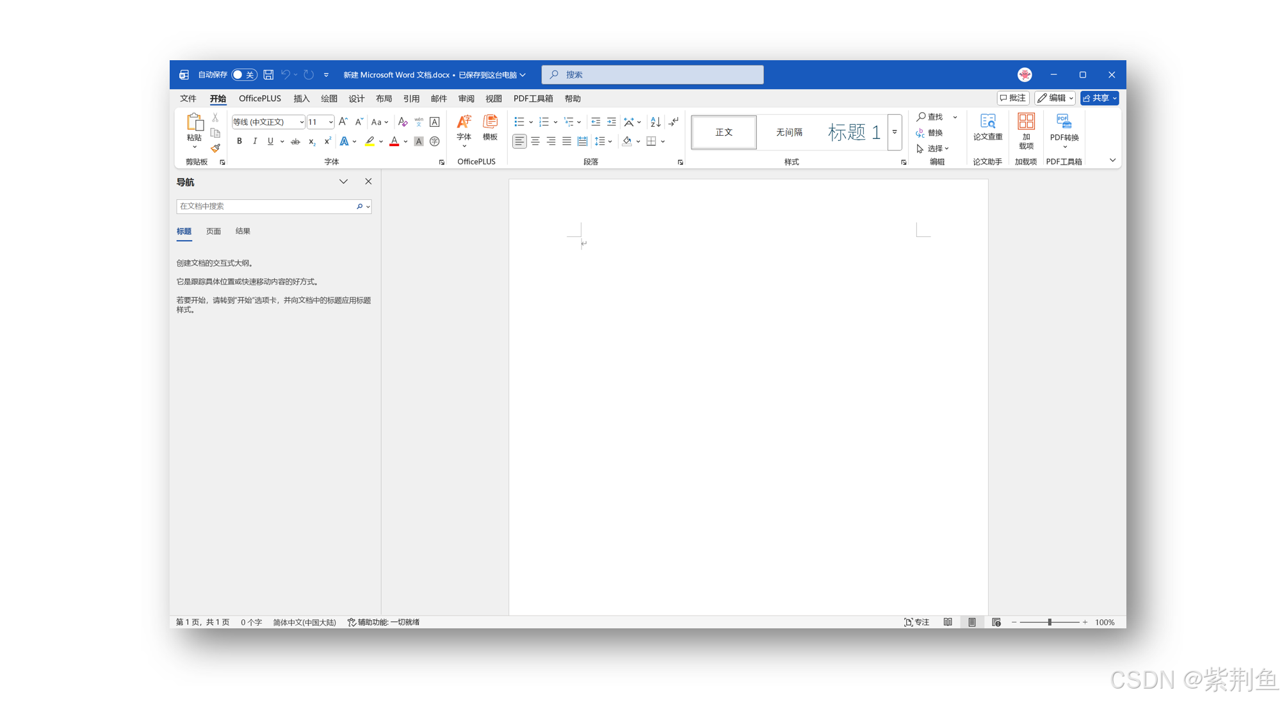Switch to 页面 tab in navigation pane
This screenshot has height=702, width=1282.
213,231
